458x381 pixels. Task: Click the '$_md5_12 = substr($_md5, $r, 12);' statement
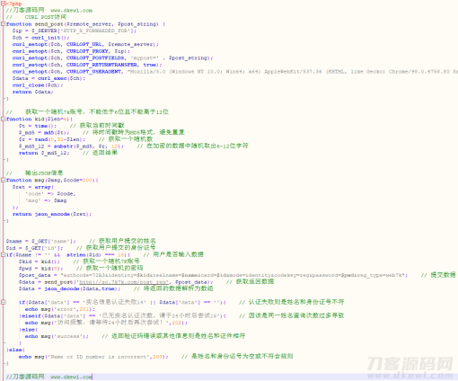click(71, 146)
